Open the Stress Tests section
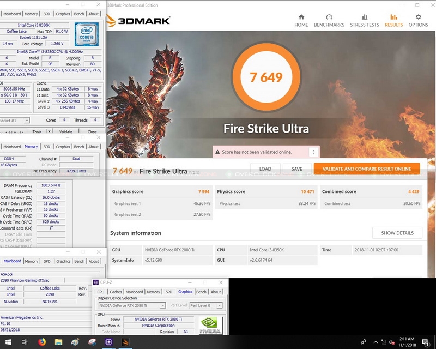The width and height of the screenshot is (436, 349). pos(364,21)
